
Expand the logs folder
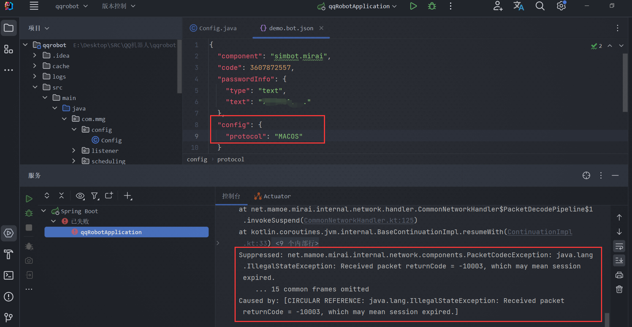click(35, 76)
